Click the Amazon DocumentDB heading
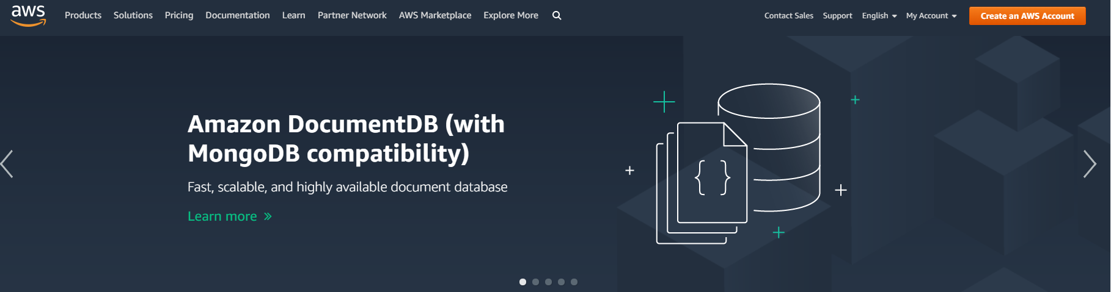 346,139
